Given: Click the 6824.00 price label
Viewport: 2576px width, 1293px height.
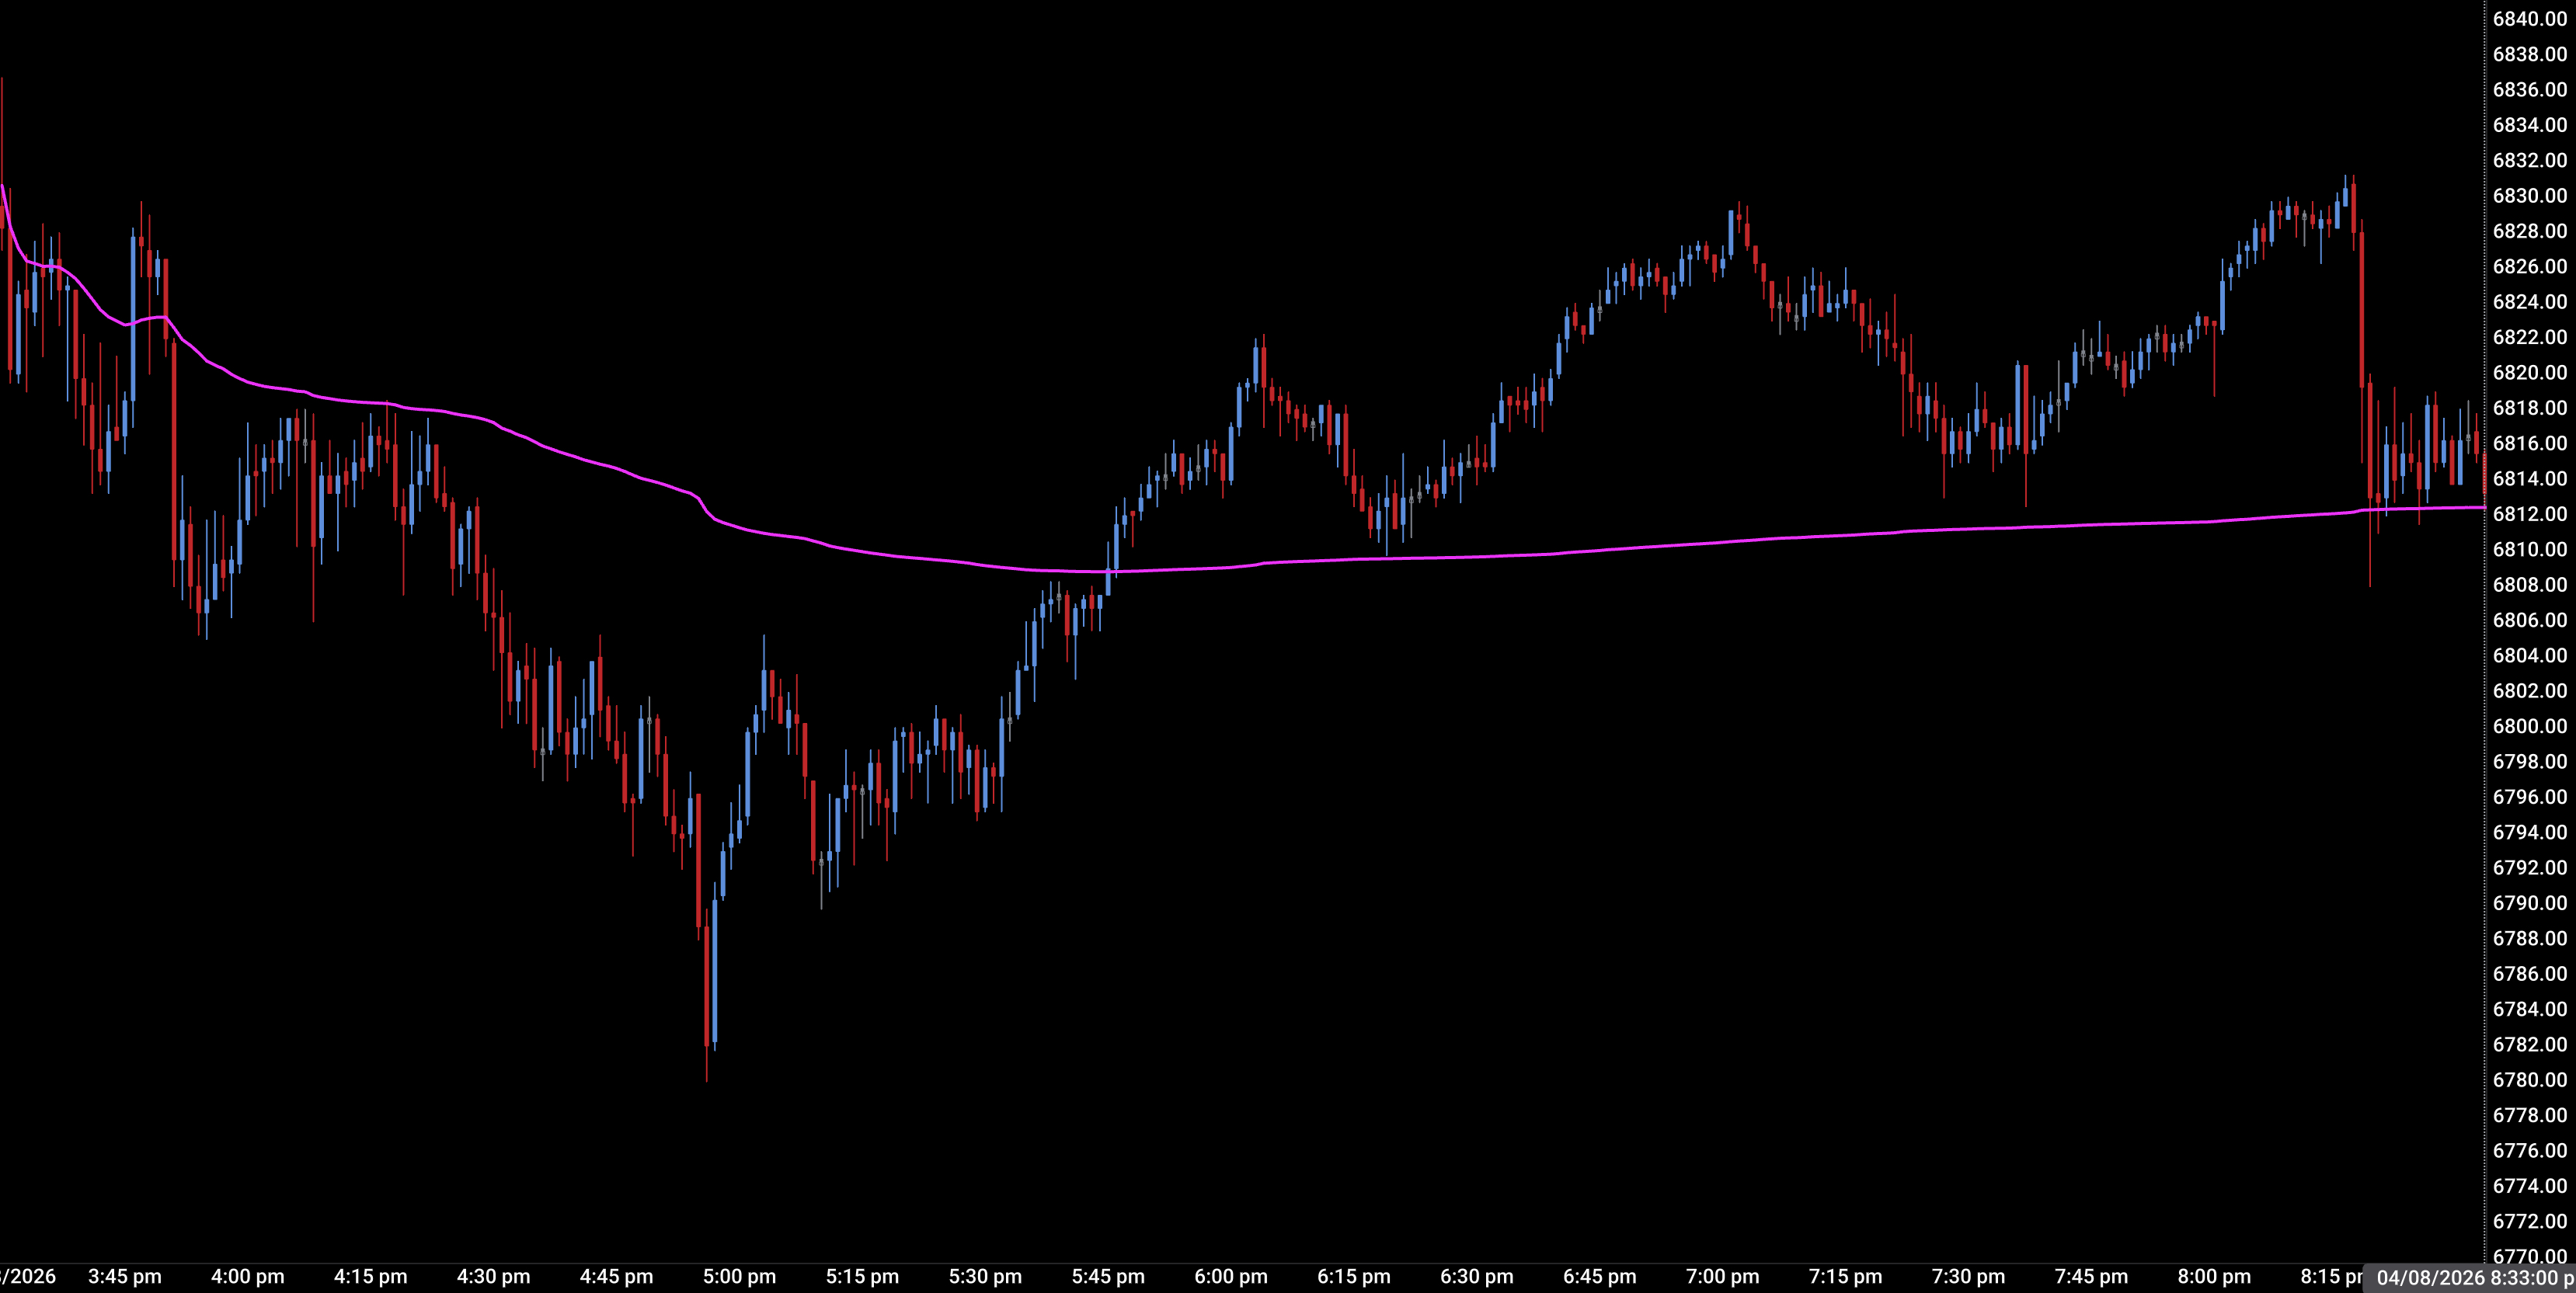Looking at the screenshot, I should tap(2529, 302).
